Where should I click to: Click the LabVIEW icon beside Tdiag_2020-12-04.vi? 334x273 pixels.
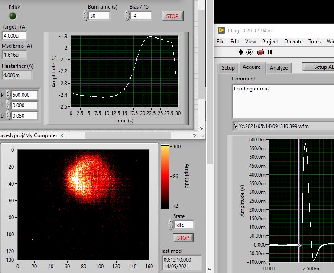(x=221, y=30)
